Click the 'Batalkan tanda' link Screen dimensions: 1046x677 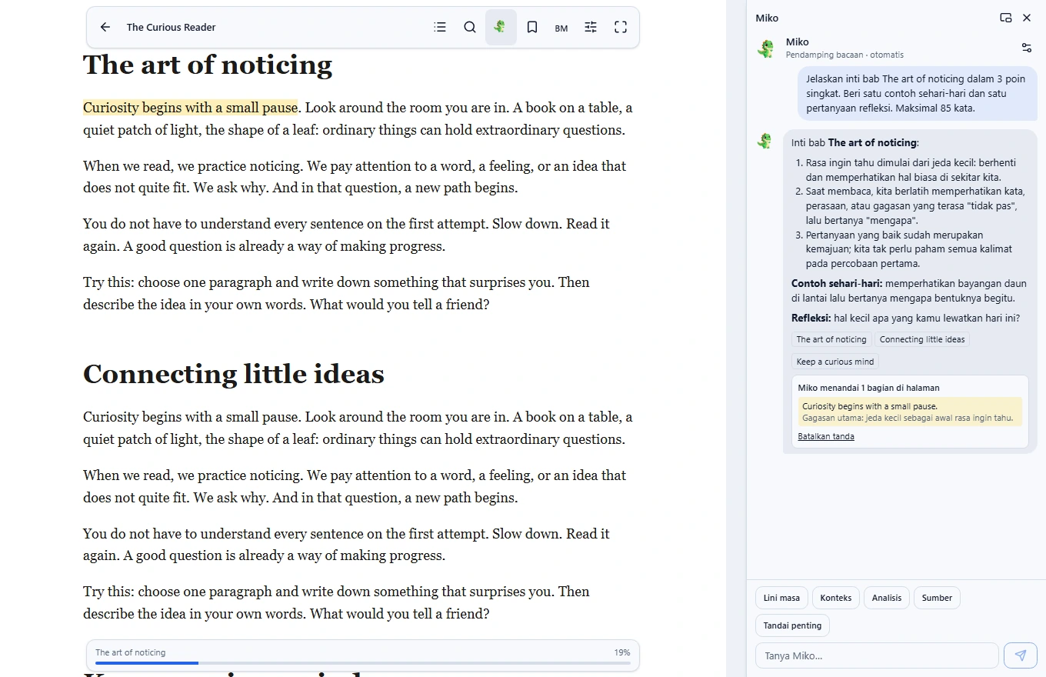(826, 436)
